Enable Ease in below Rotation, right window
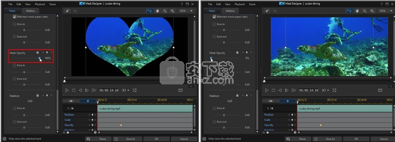The image size is (395, 142). 214,108
